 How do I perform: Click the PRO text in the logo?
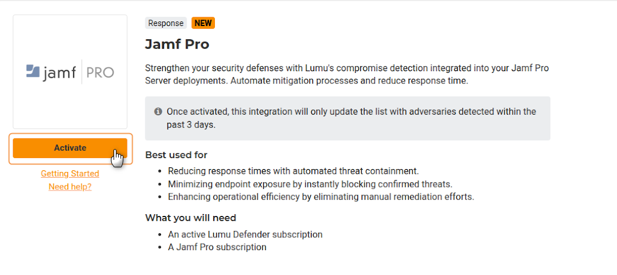100,72
